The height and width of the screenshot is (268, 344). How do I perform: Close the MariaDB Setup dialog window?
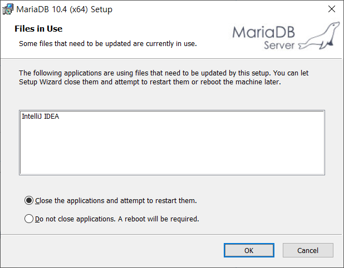332,9
